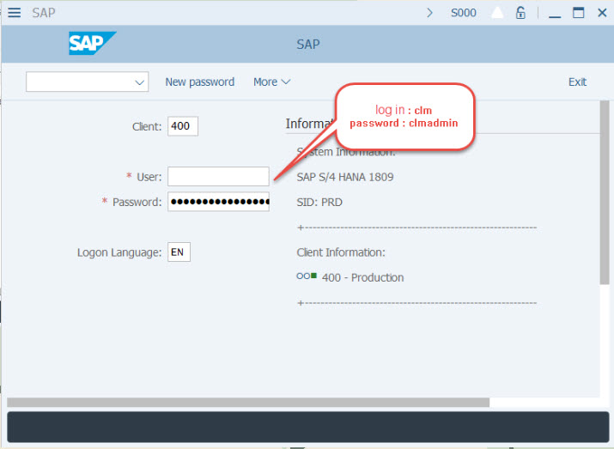Click into the User input field
Screen dimensions: 614x449
point(218,177)
